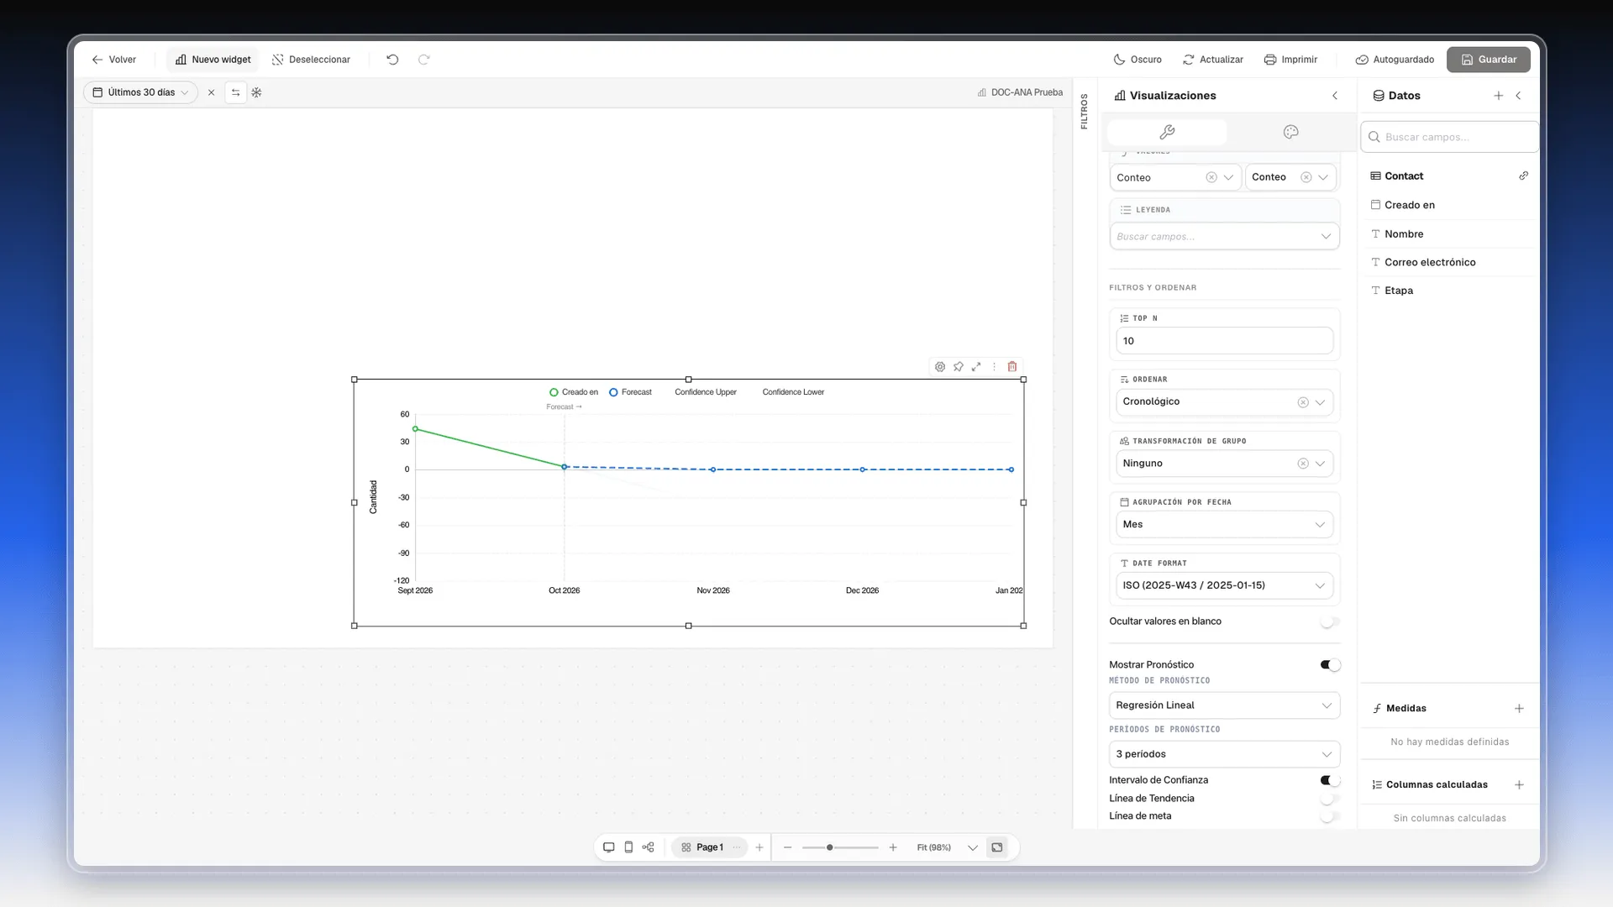This screenshot has height=907, width=1613.
Task: Expand chart widget to fullscreen
Action: [x=976, y=367]
